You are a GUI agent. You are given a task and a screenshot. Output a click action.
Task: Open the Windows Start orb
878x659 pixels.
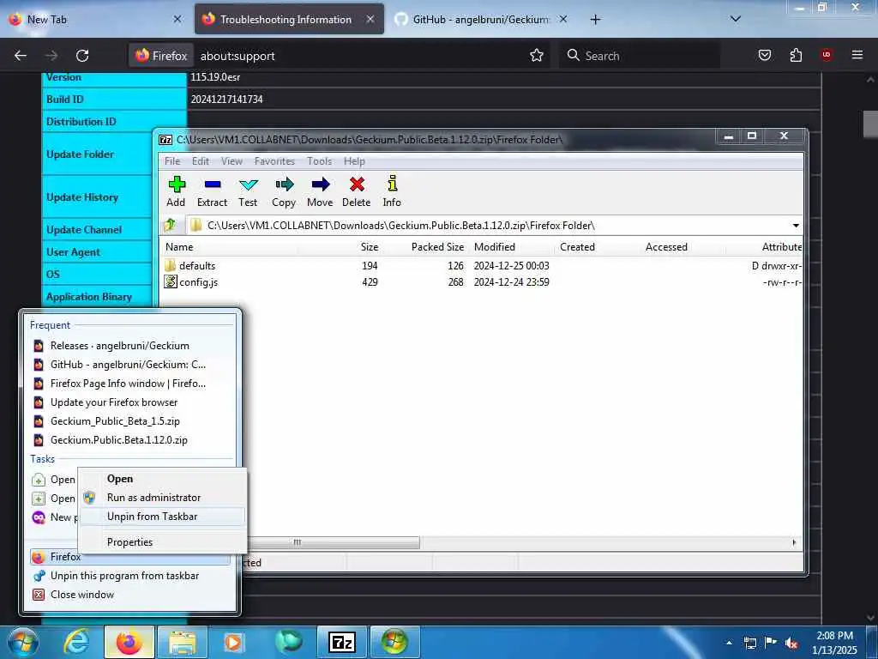(23, 642)
